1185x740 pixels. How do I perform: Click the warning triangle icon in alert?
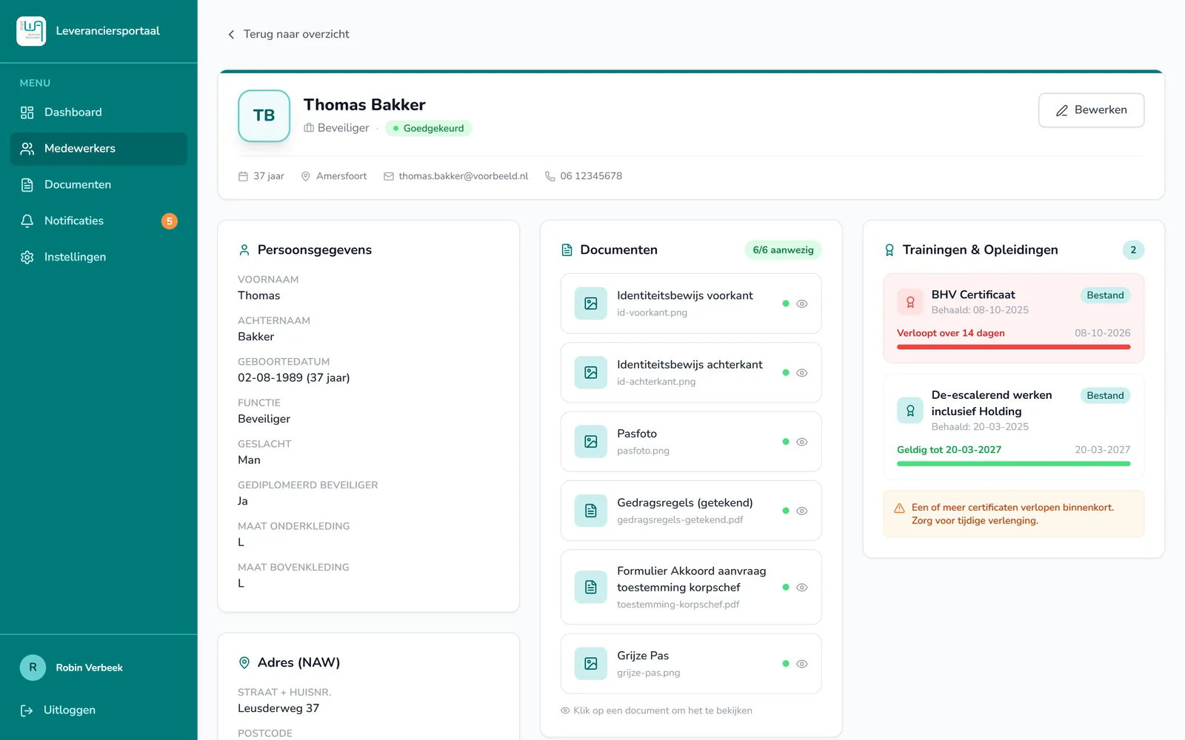click(x=899, y=508)
